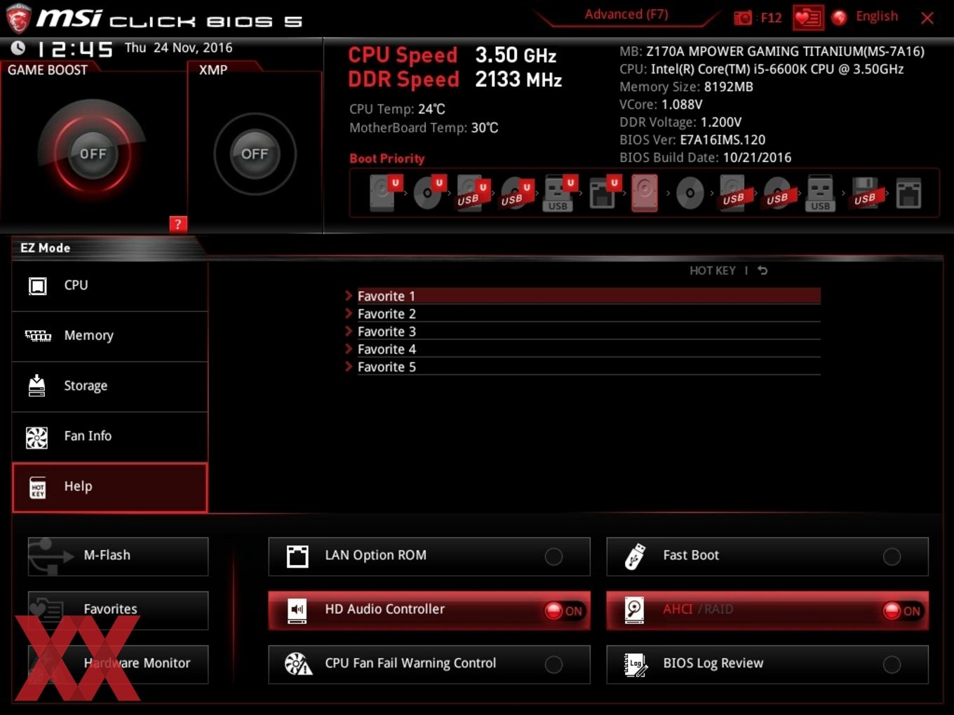Click the red question mark help icon
This screenshot has width=954, height=715.
pos(178,224)
